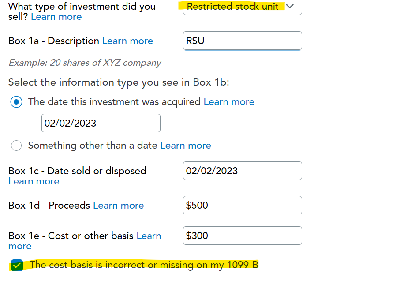Open Learn more for Box 1e Cost basis
Image resolution: width=400 pixels, height=281 pixels.
point(149,236)
